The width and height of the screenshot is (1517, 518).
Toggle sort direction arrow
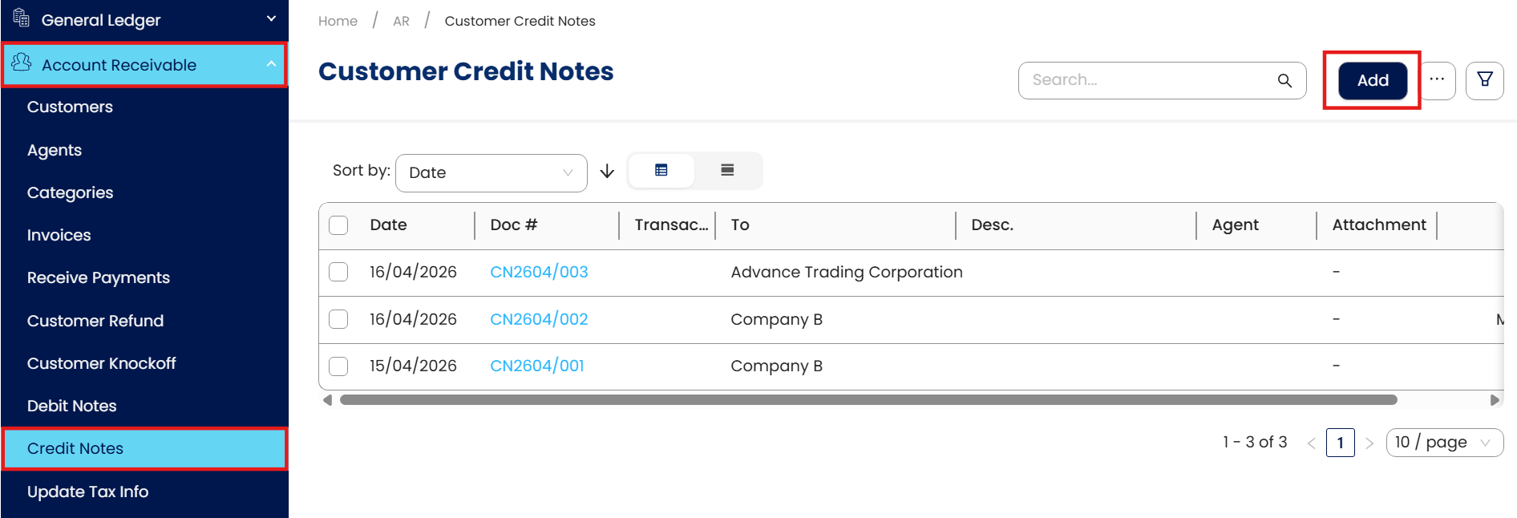pos(607,171)
